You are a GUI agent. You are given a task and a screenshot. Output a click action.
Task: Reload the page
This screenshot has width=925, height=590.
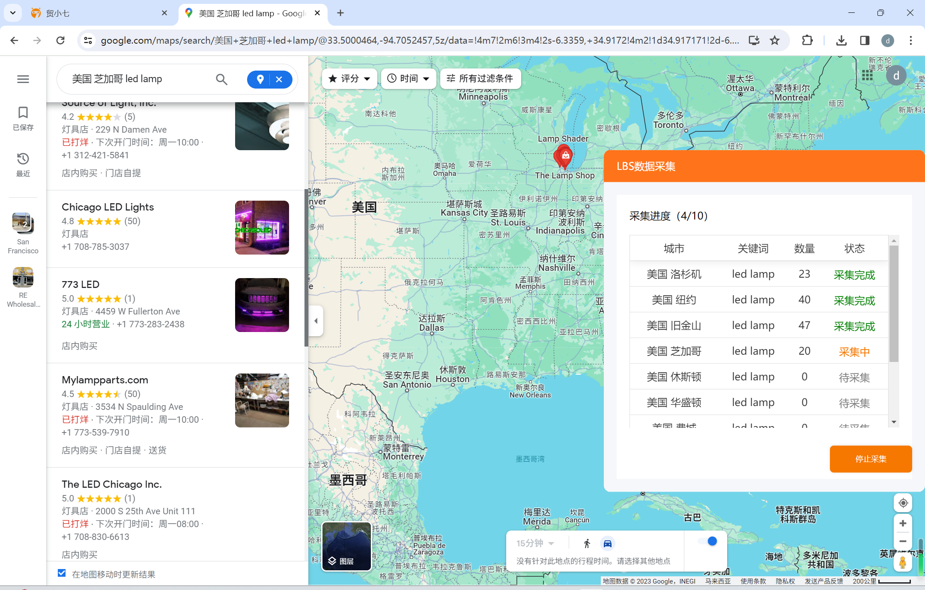pos(60,41)
